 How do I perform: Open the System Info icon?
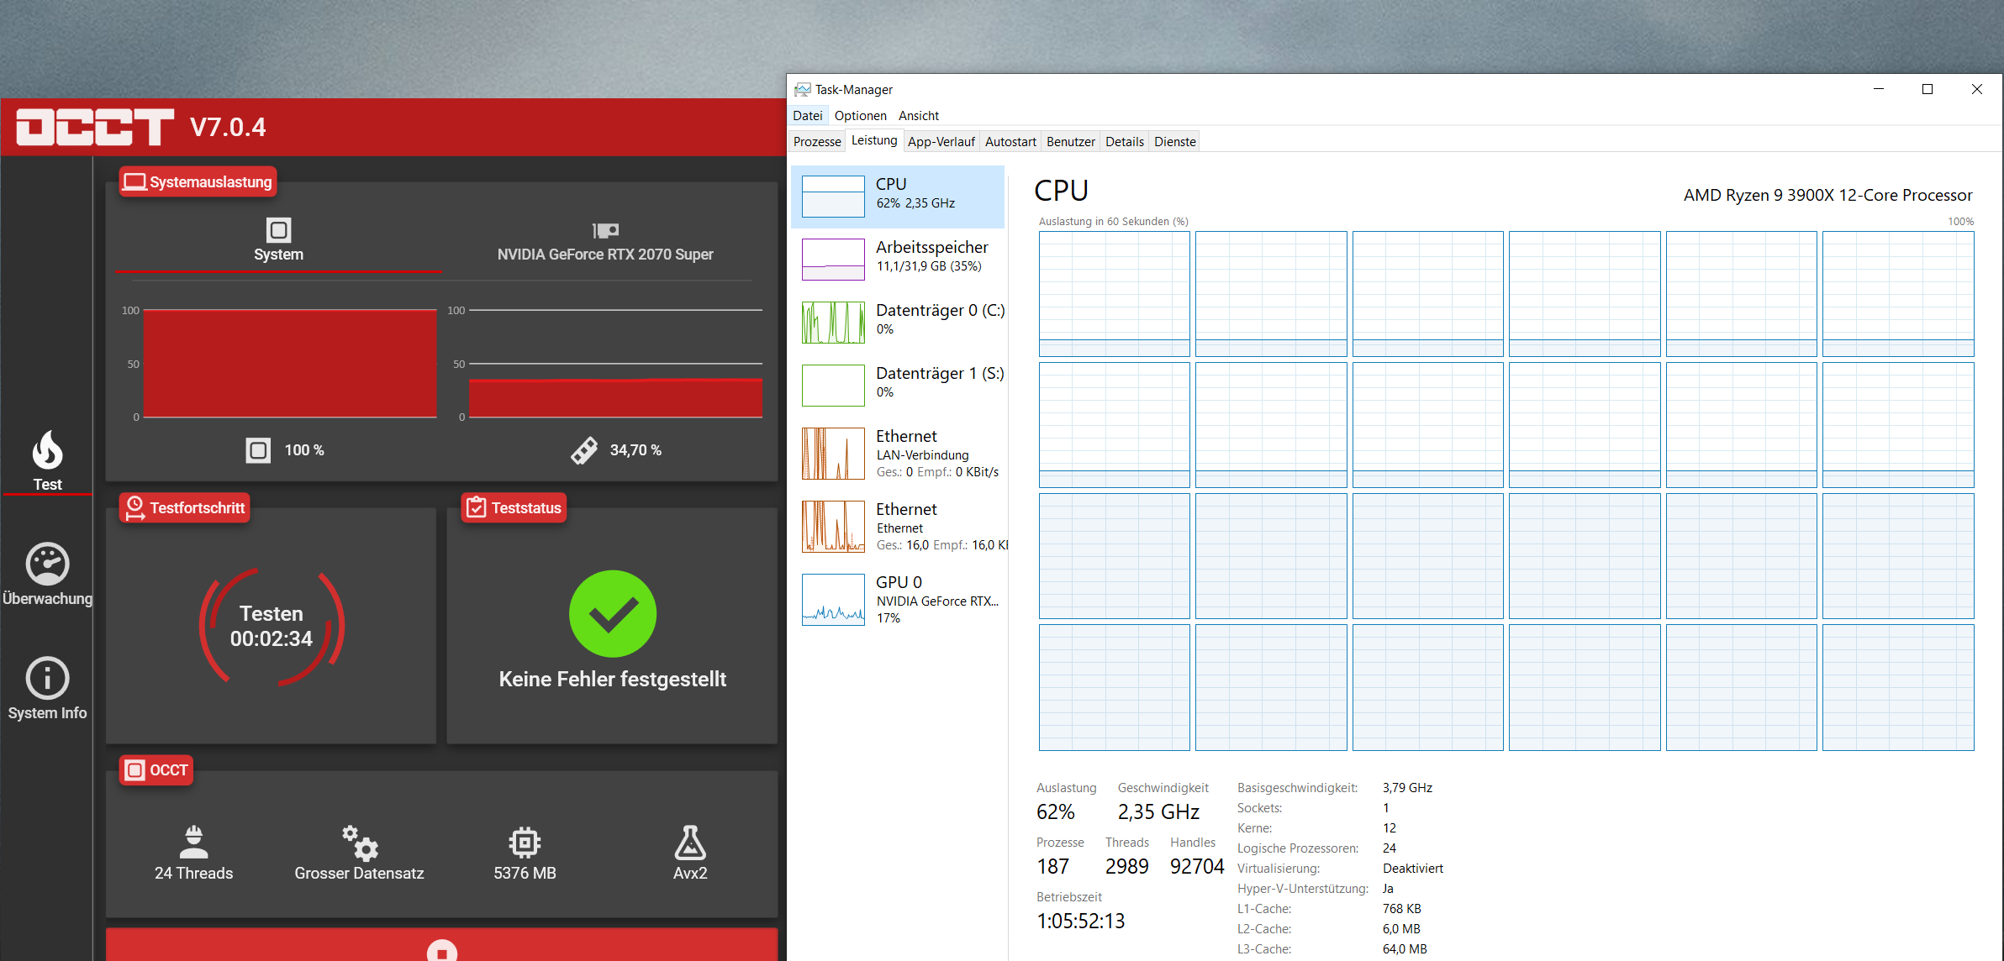coord(47,678)
